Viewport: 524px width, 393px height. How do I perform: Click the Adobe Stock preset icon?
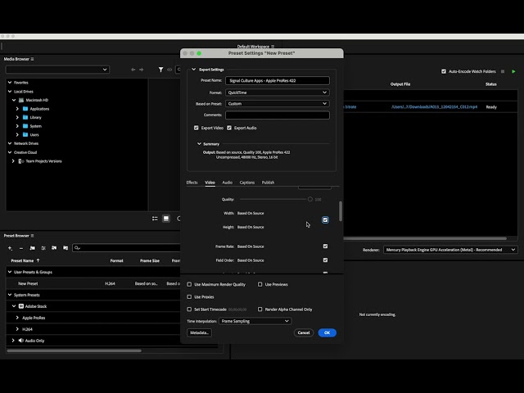(x=21, y=306)
